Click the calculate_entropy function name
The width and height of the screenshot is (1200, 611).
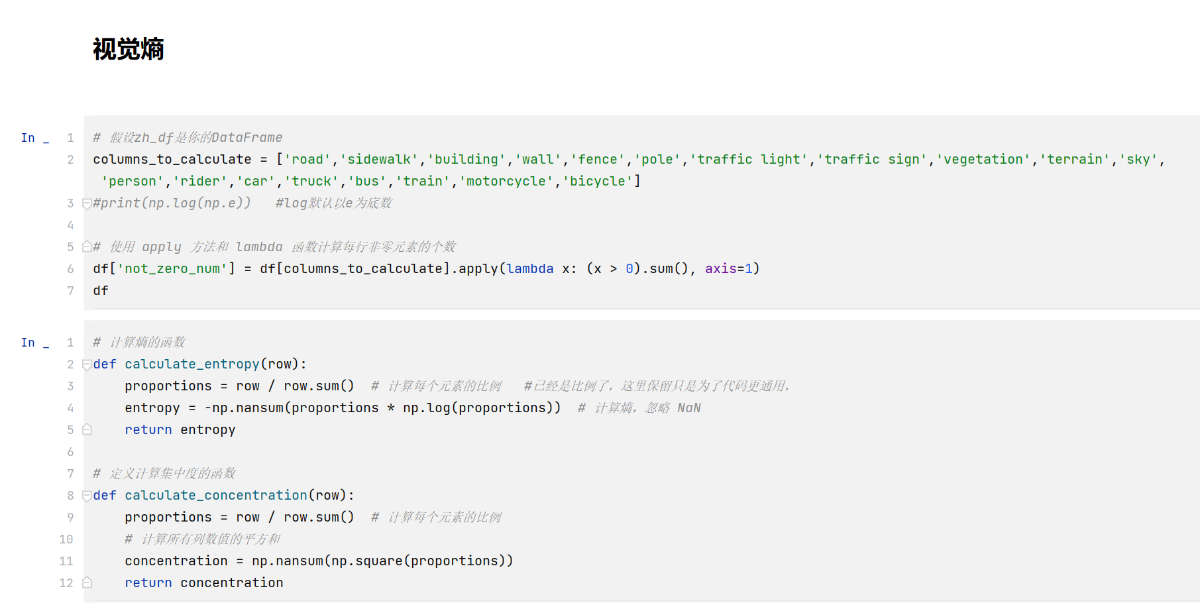[x=192, y=364]
